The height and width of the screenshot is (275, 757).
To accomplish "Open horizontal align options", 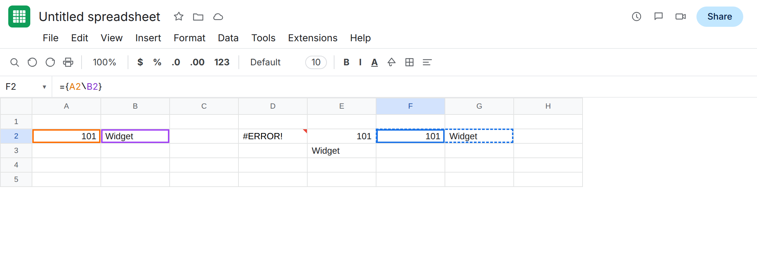I will point(427,62).
